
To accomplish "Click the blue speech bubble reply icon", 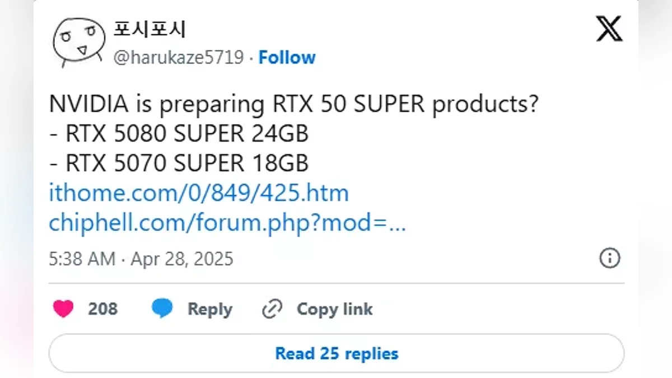I will tap(162, 309).
